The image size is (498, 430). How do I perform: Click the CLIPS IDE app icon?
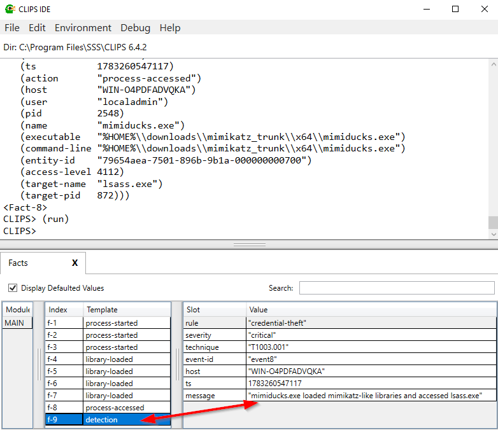[10, 9]
